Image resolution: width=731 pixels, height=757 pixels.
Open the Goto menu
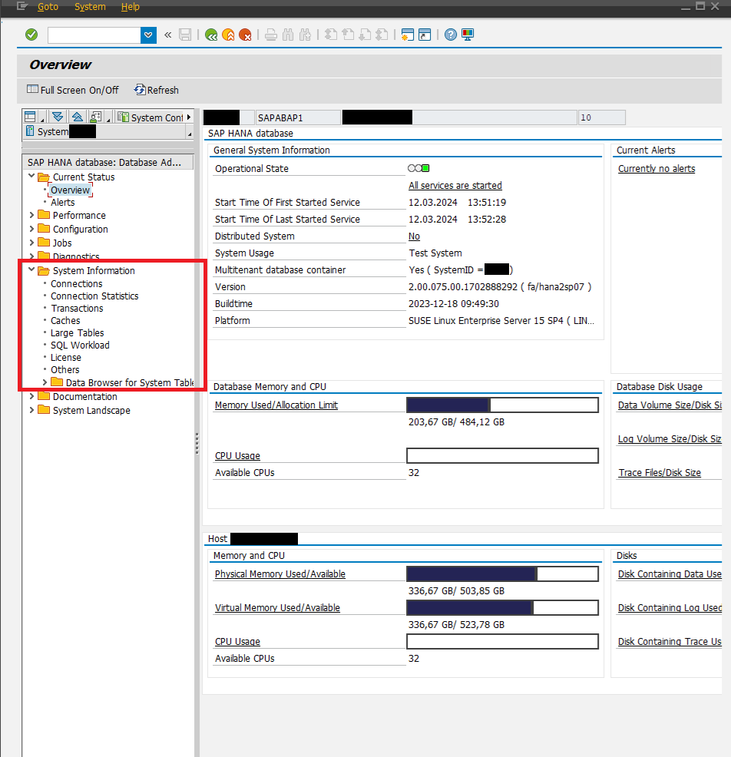click(x=48, y=7)
